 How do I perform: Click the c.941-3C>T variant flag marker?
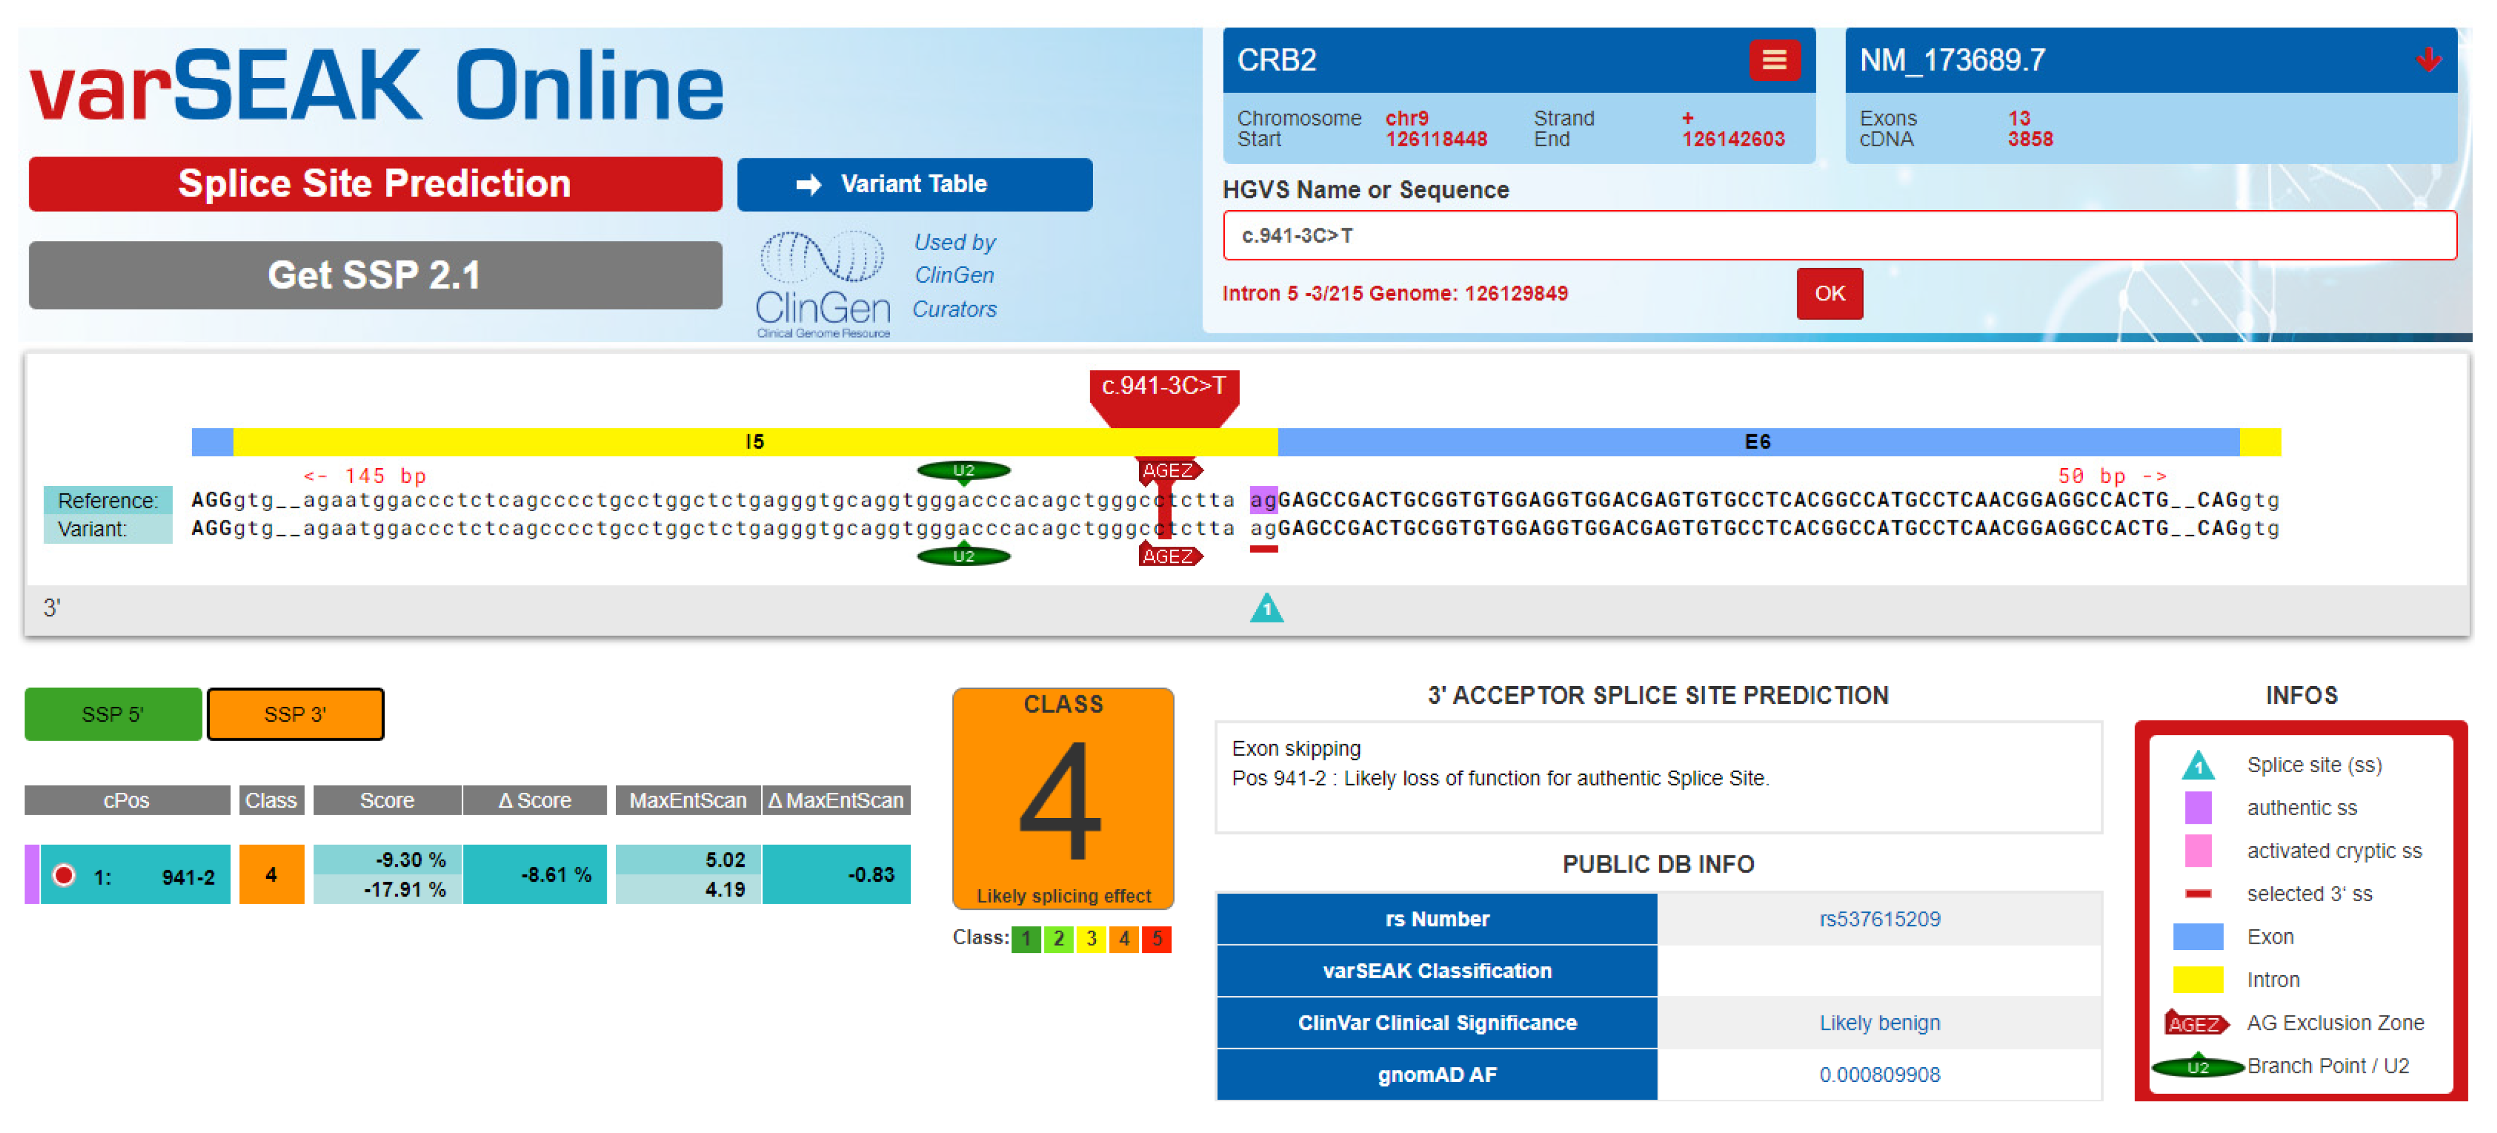[1163, 387]
